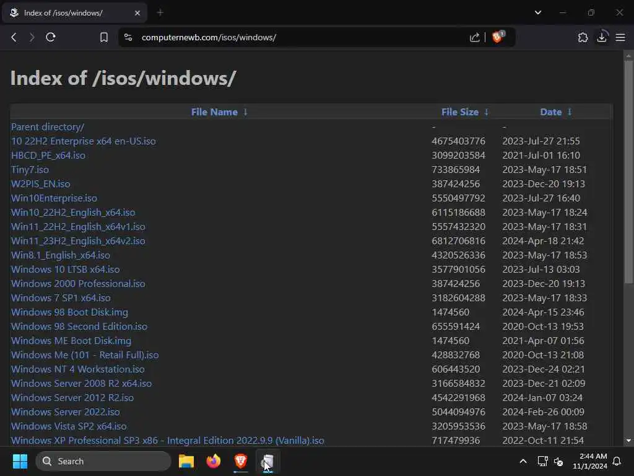Viewport: 634px width, 476px height.
Task: Reload the current page
Action: click(x=51, y=37)
